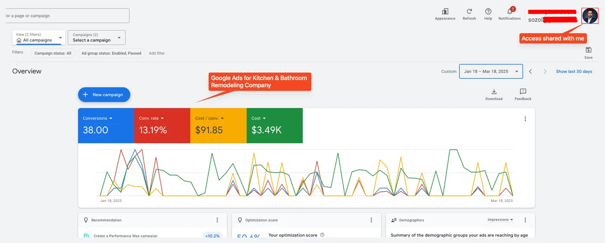The height and width of the screenshot is (243, 605).
Task: Click the Save view icon
Action: (589, 50)
